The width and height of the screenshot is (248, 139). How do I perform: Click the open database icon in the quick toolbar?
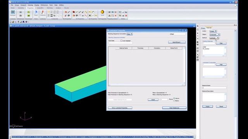13,22
